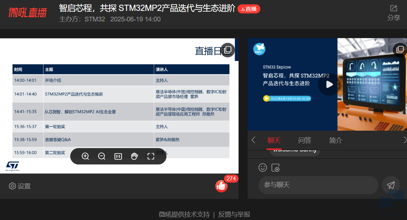Click the 微吼直播 logo
The width and height of the screenshot is (407, 220).
(x=28, y=12)
